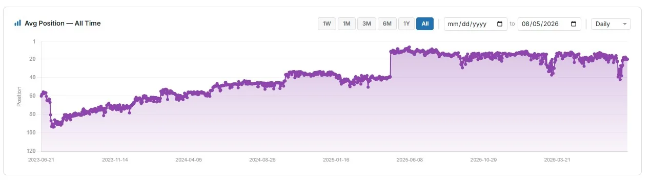Select the 1W time range button
The width and height of the screenshot is (652, 185).
(x=327, y=24)
